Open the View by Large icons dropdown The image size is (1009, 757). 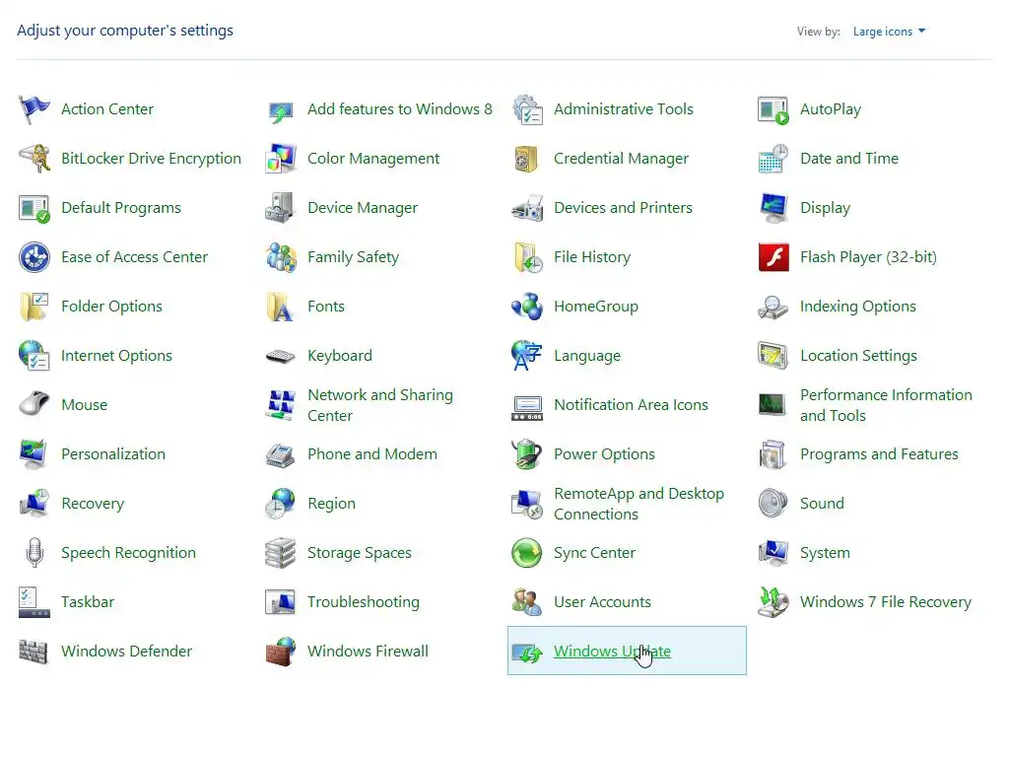tap(890, 32)
